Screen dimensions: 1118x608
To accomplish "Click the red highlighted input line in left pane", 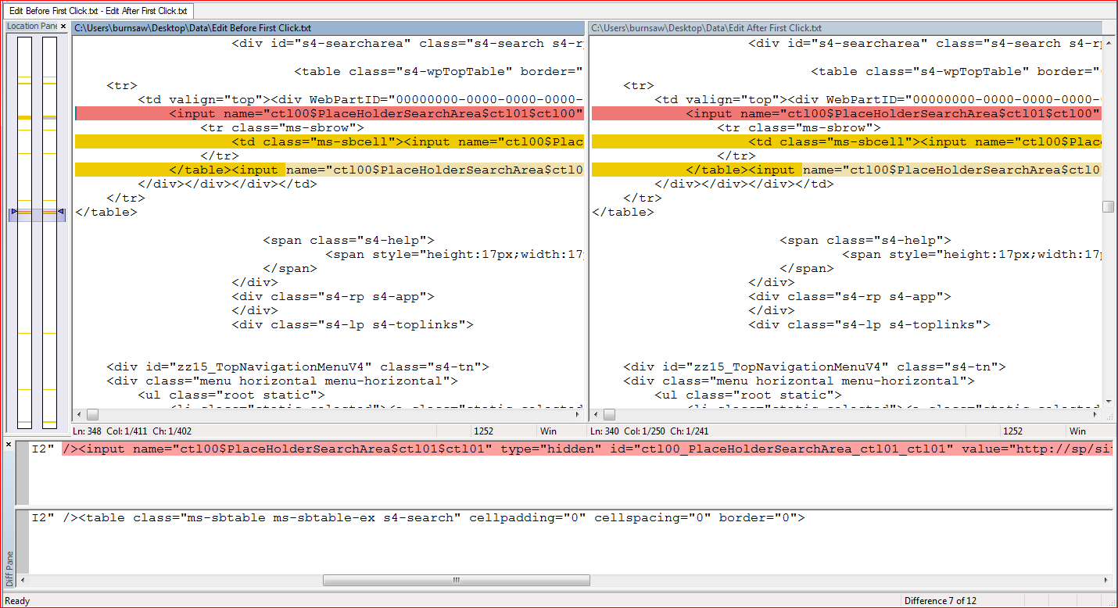I will coord(328,114).
